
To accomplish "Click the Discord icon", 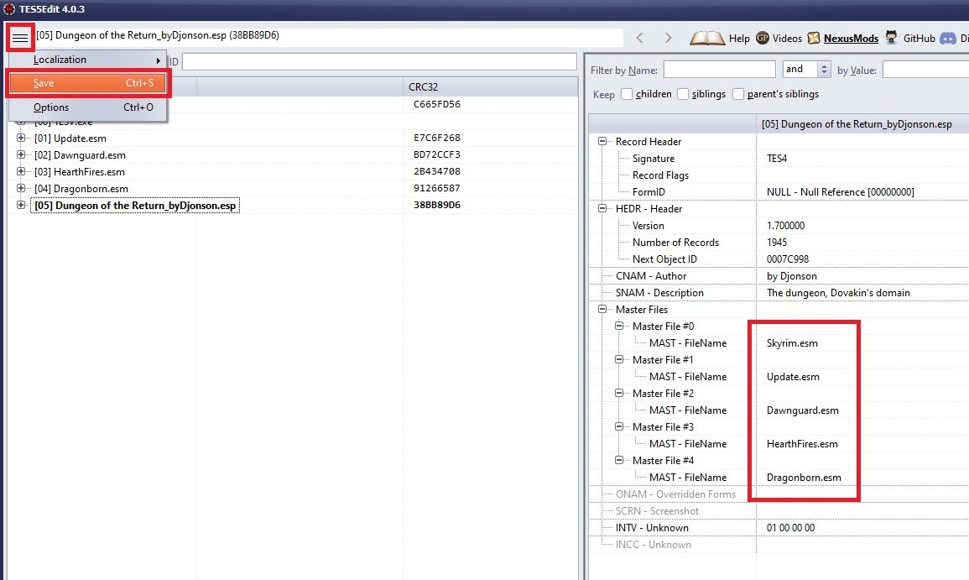I will (948, 38).
